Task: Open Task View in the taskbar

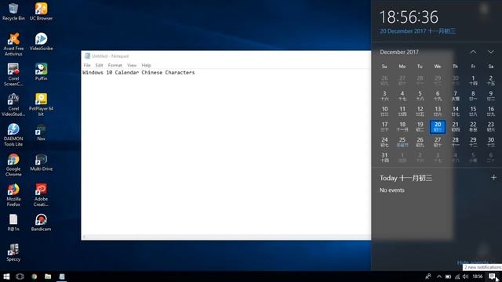Action: click(x=20, y=277)
